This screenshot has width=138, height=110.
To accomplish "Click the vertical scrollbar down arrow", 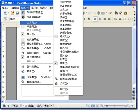I will click(134, 89).
